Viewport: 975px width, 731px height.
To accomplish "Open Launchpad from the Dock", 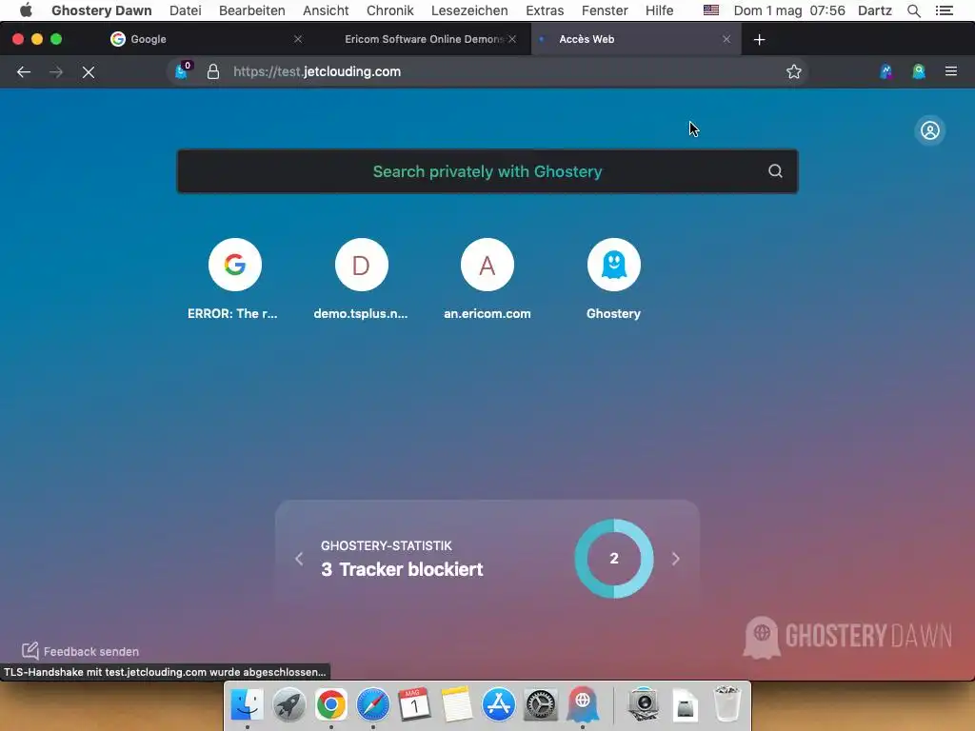I will 289,704.
